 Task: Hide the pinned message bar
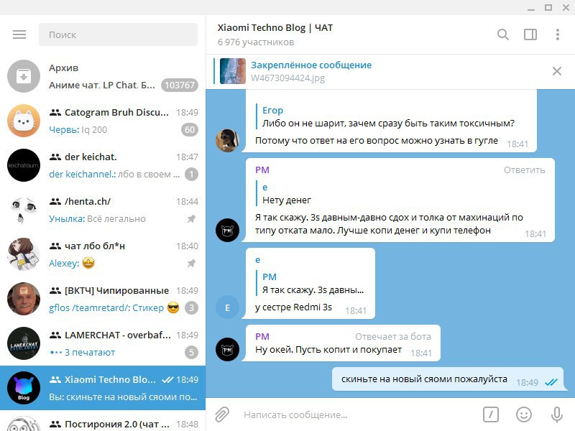point(556,71)
